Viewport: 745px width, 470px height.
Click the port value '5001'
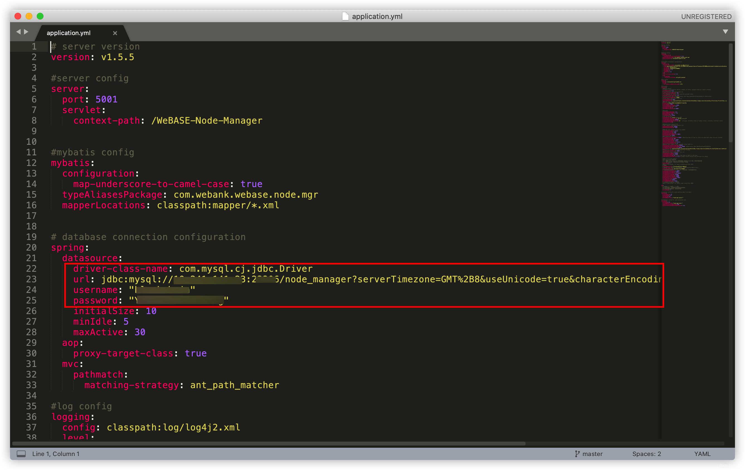pos(106,99)
